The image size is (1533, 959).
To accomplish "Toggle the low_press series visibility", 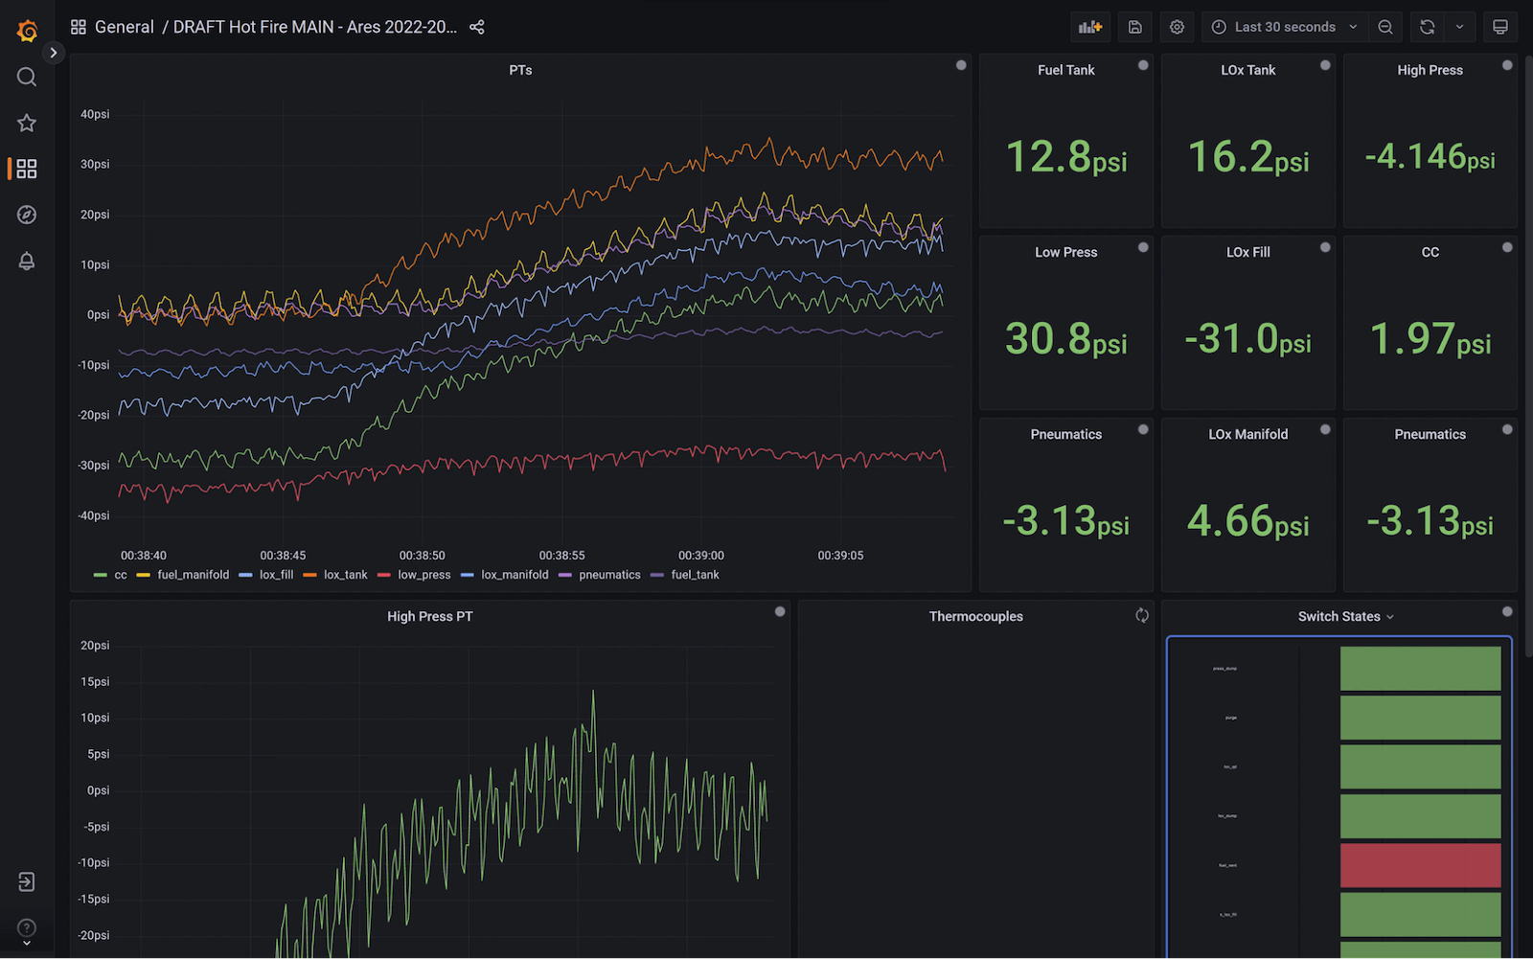I will (x=423, y=575).
